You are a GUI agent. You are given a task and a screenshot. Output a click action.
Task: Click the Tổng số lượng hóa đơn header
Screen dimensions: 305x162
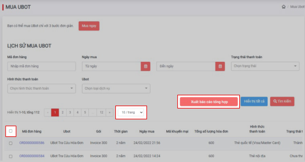click(x=211, y=132)
